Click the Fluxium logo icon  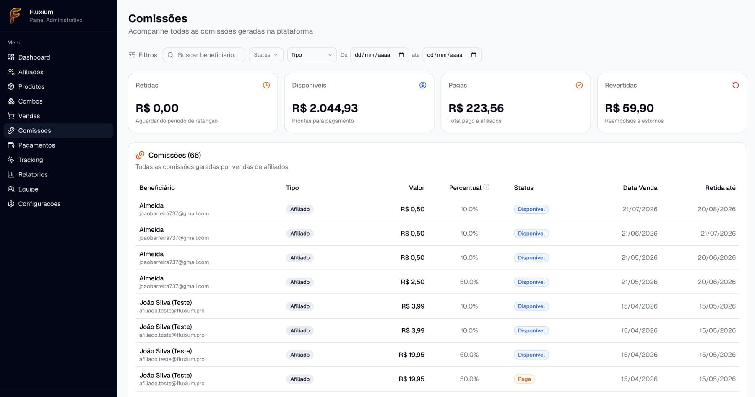pyautogui.click(x=15, y=16)
